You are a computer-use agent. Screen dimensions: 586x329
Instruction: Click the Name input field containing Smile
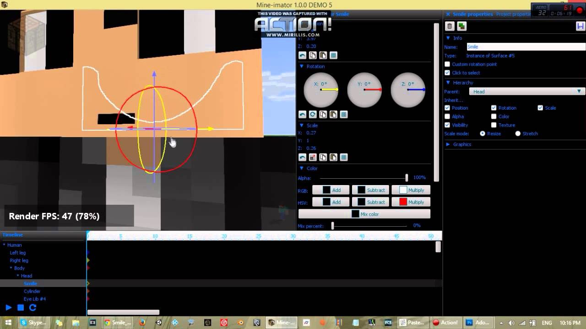coord(526,47)
